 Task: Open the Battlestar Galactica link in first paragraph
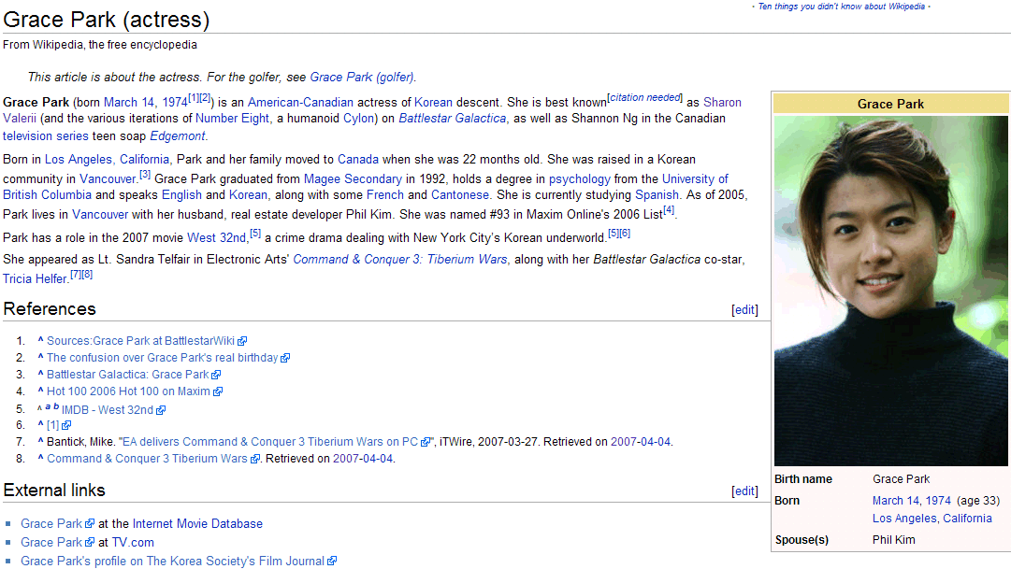tap(452, 119)
